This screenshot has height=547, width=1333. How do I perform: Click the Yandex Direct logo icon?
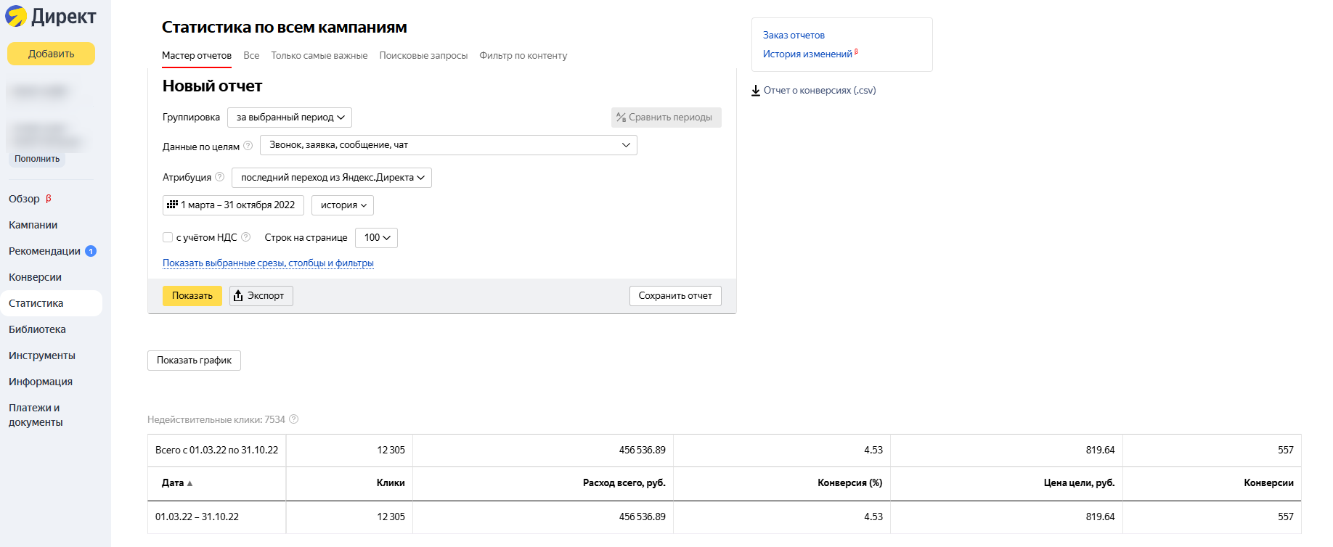(x=16, y=16)
